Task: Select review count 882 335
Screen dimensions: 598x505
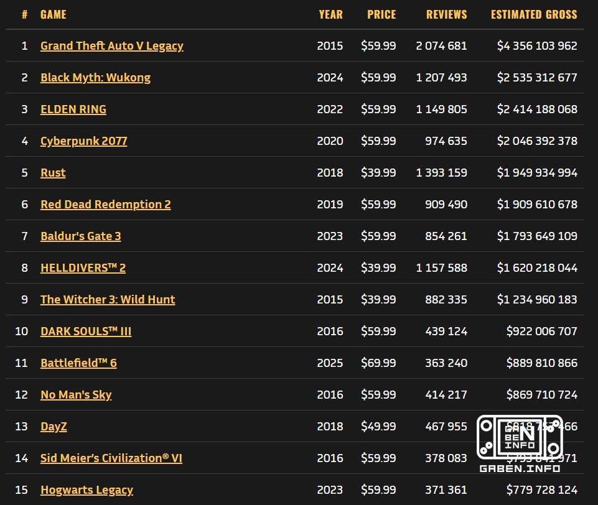Action: (x=446, y=299)
